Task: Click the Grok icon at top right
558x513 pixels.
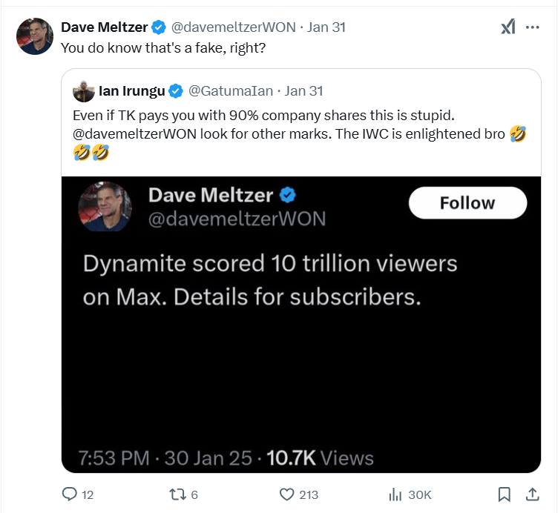Action: tap(508, 27)
